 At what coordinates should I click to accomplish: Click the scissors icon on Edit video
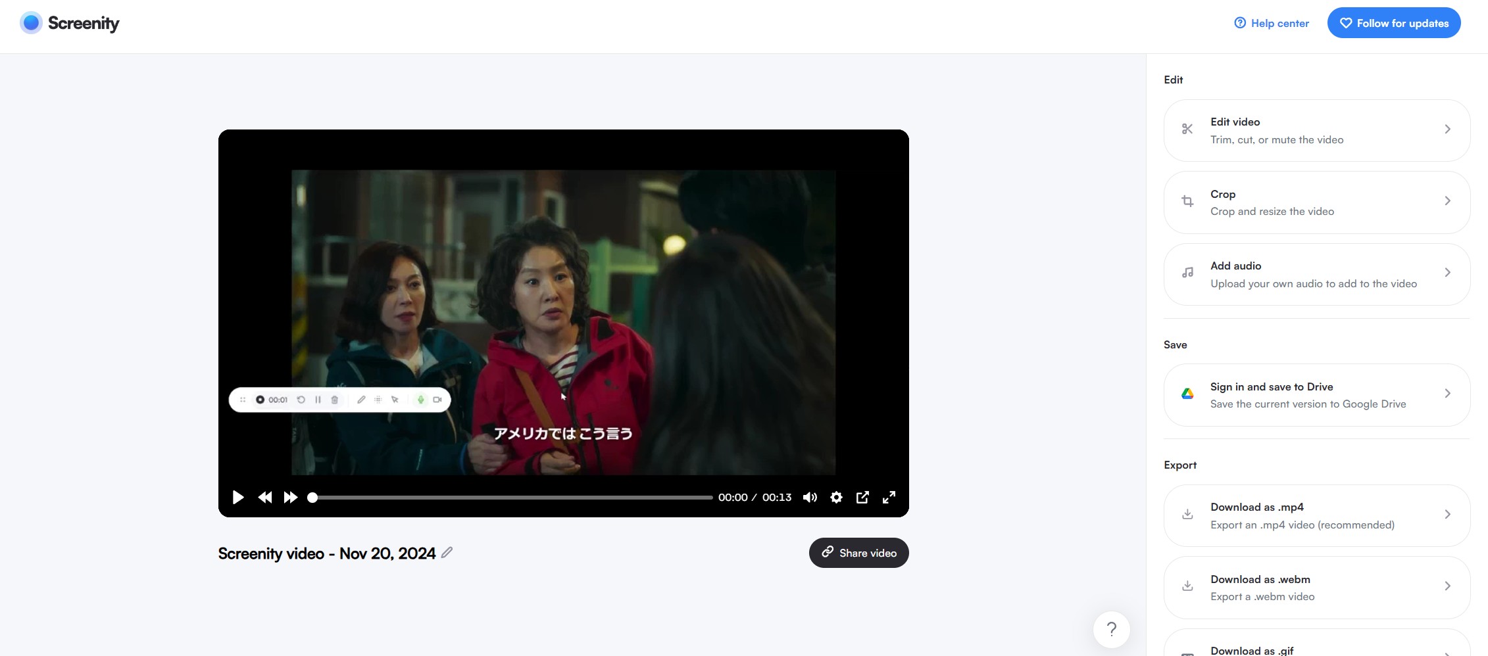[x=1187, y=129]
